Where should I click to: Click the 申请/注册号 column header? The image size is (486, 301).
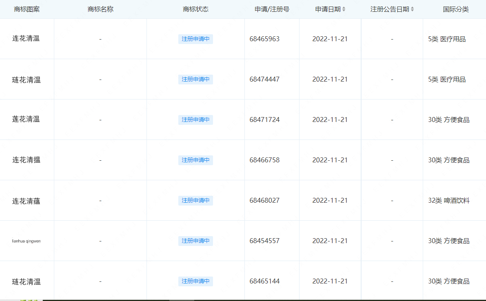272,9
